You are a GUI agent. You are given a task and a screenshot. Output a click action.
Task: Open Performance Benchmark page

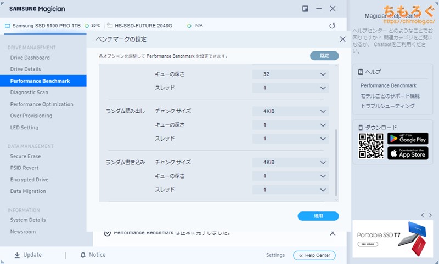click(x=43, y=81)
